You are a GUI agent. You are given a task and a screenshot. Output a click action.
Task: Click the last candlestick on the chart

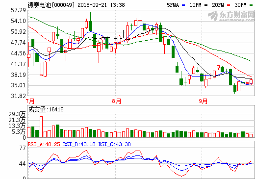coord(251,81)
